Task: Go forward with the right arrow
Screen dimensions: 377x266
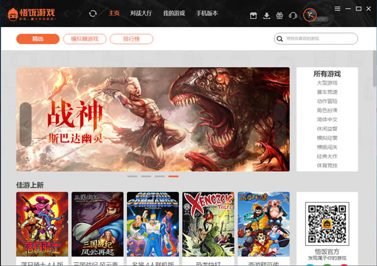Action: click(79, 14)
